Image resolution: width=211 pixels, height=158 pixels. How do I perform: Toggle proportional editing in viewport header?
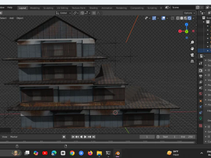point(94,13)
